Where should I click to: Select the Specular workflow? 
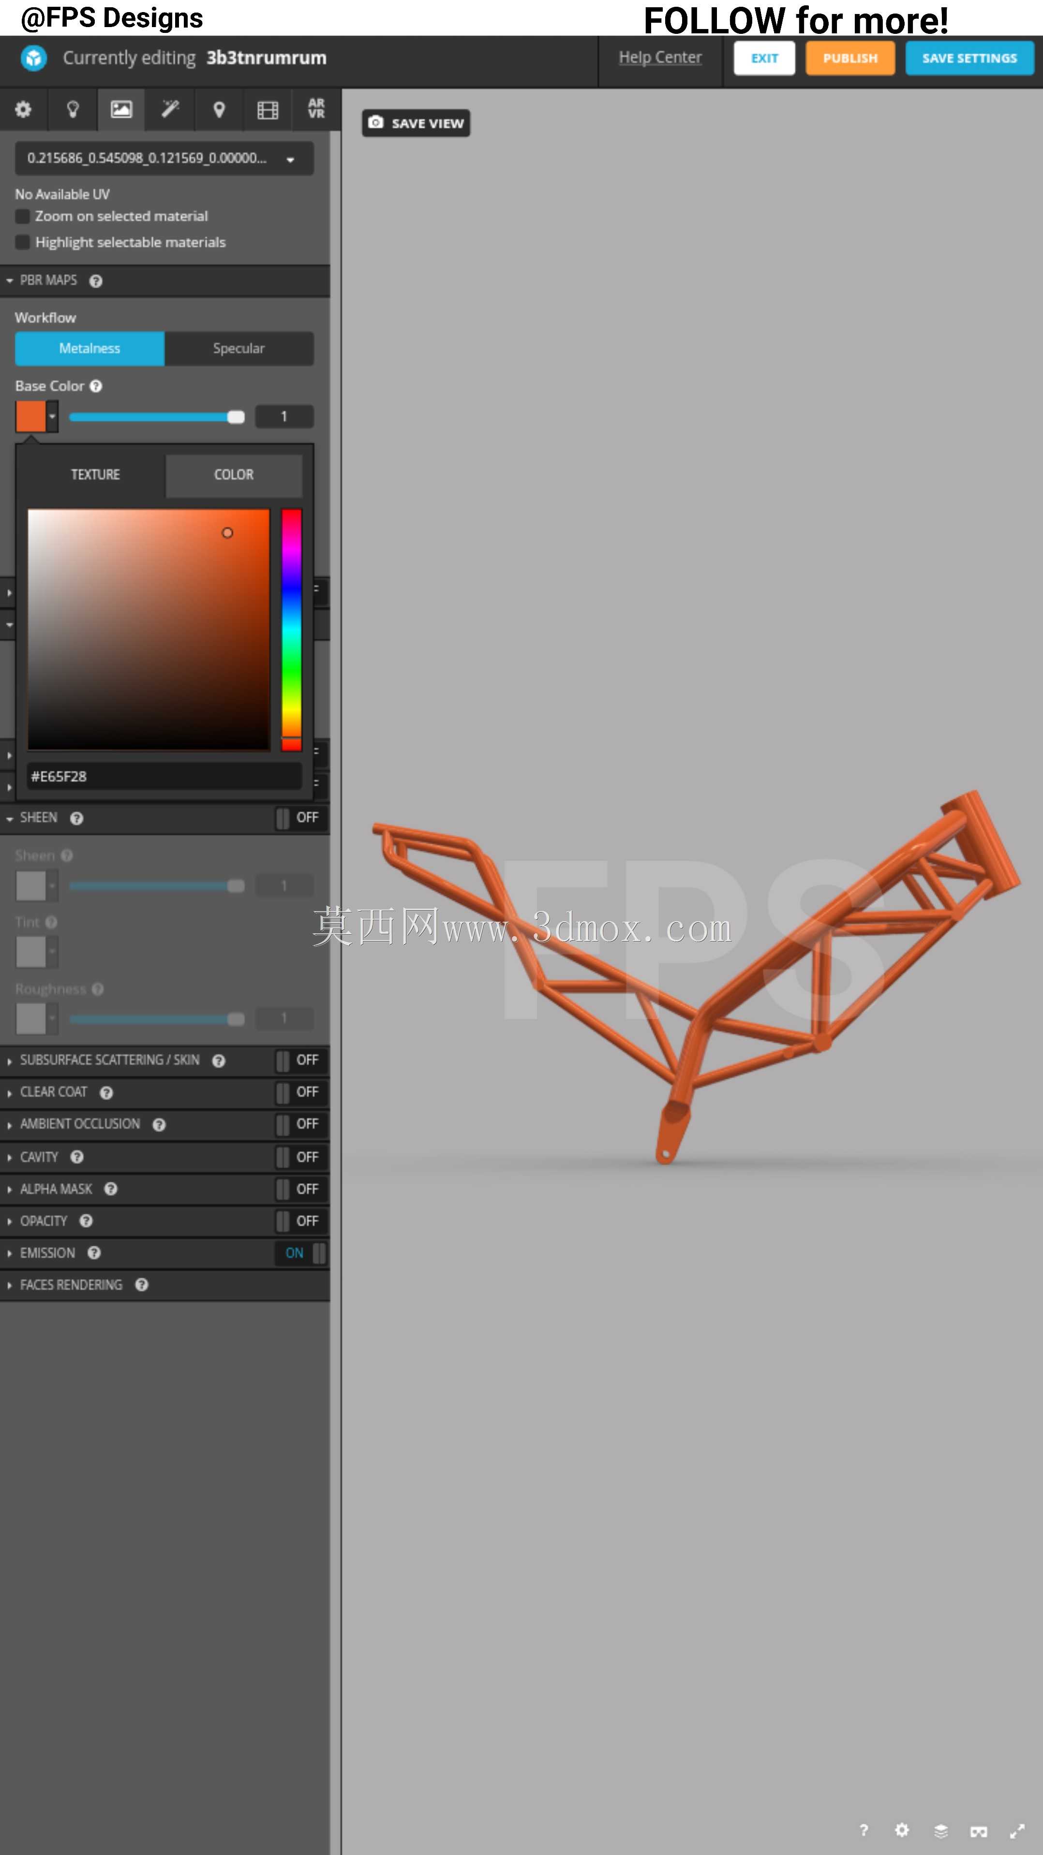(239, 349)
